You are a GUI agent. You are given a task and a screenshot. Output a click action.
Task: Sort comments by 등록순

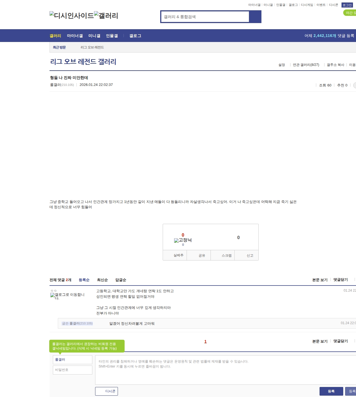[84, 280]
